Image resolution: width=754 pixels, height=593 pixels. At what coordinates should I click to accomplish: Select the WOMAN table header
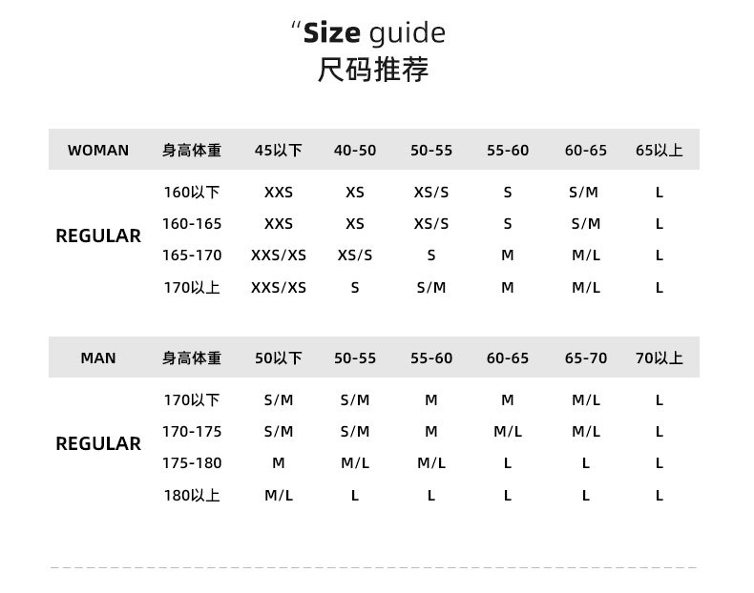coord(98,150)
